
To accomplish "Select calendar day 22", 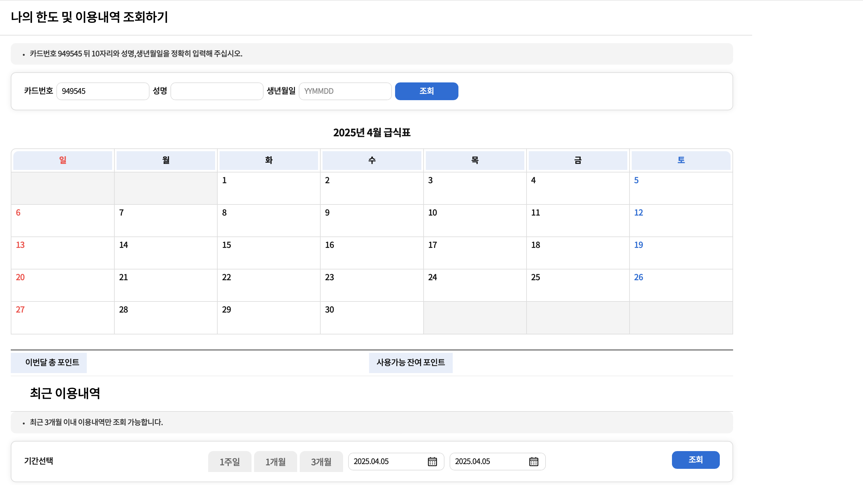I will click(x=269, y=285).
